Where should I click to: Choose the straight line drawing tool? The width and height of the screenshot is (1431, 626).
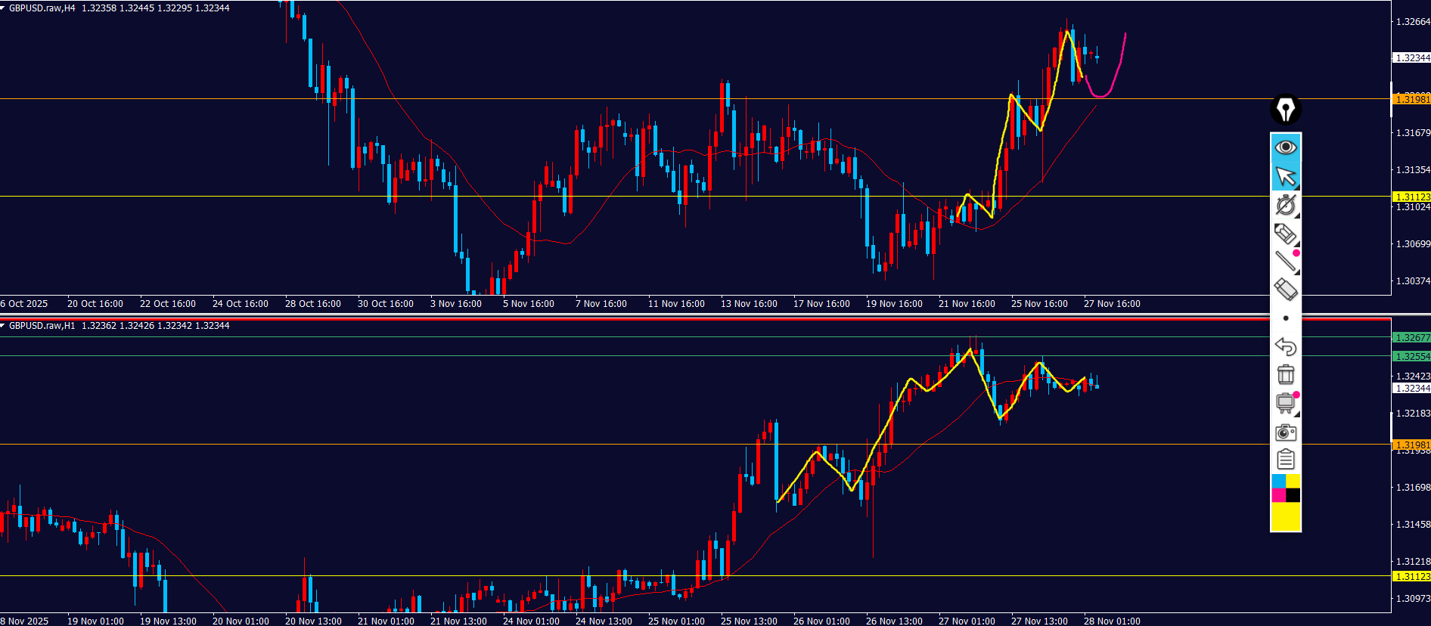click(1285, 262)
